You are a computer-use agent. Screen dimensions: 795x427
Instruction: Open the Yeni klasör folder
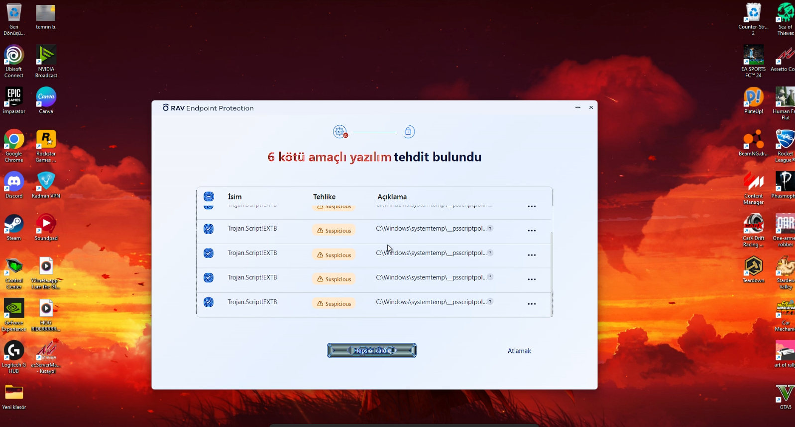tap(14, 397)
